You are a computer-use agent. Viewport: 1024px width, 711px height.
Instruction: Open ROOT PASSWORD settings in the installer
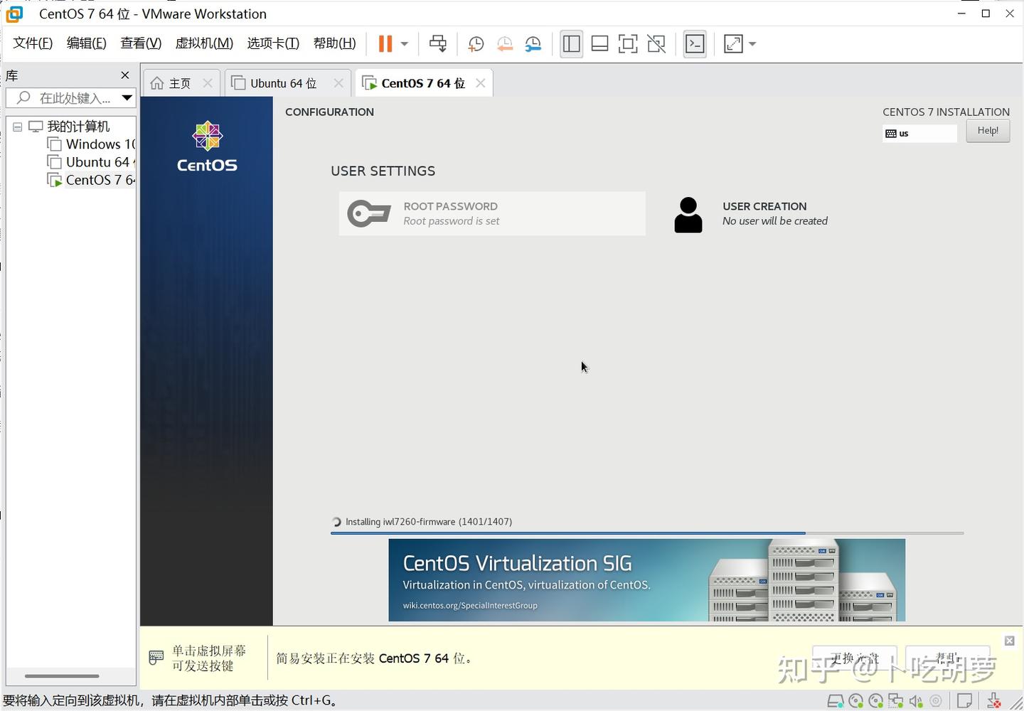pos(491,213)
